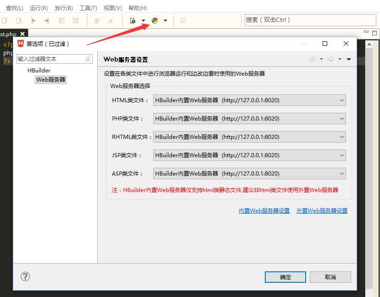
Task: Open the back history dropdown arrow
Action: tap(321, 59)
